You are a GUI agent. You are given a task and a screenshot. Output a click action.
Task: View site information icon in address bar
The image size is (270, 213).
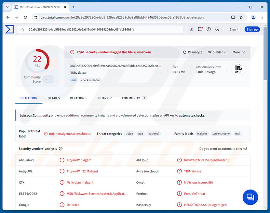pos(36,17)
